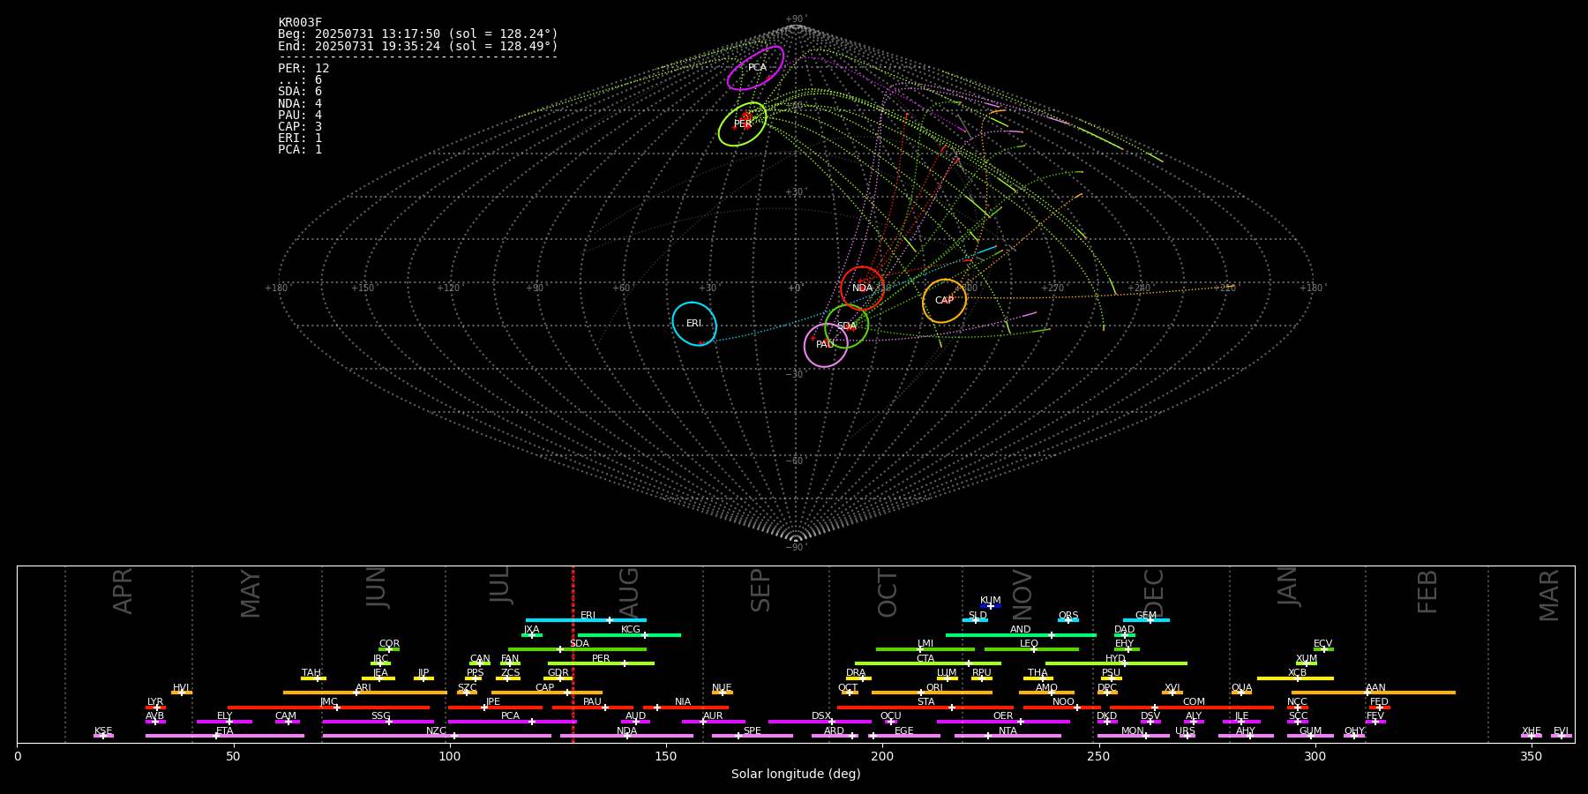Click the JMC shower bar in timeline

pos(329,708)
